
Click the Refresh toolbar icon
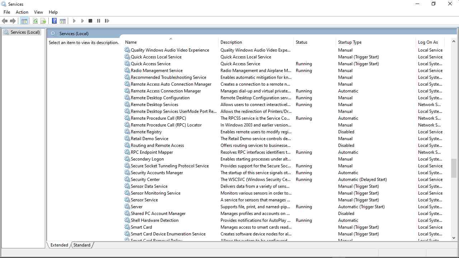click(x=35, y=21)
